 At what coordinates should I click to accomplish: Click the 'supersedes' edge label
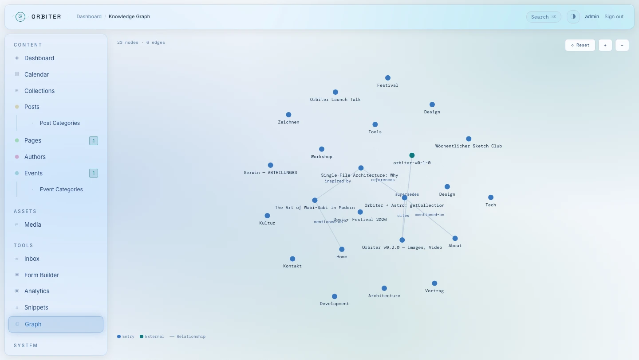(407, 194)
